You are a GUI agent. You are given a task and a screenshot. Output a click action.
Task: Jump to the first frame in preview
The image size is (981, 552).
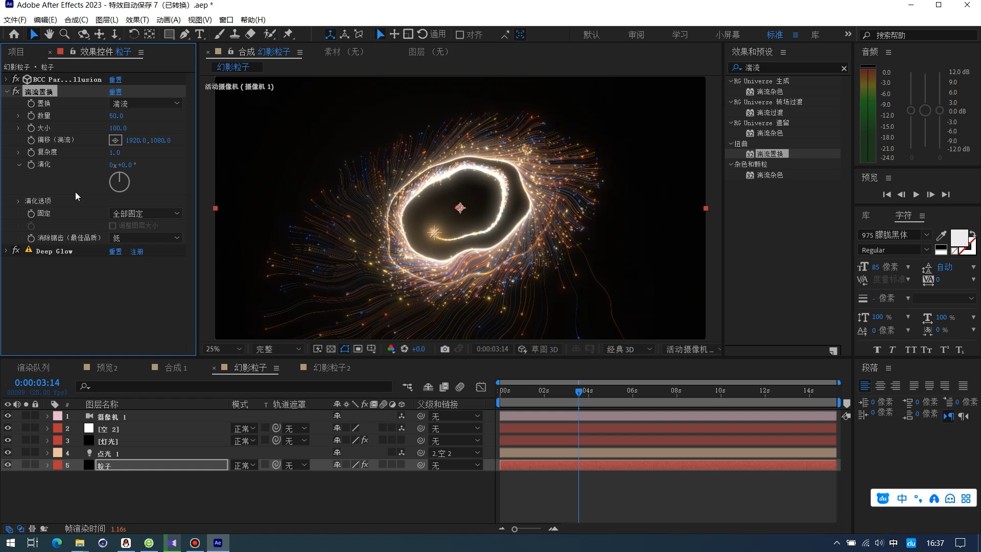886,195
